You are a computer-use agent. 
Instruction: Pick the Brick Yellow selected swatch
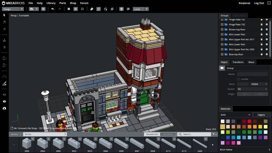(x=222, y=127)
